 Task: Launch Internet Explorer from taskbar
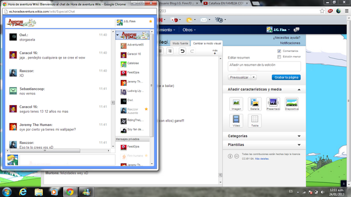(x=23, y=192)
